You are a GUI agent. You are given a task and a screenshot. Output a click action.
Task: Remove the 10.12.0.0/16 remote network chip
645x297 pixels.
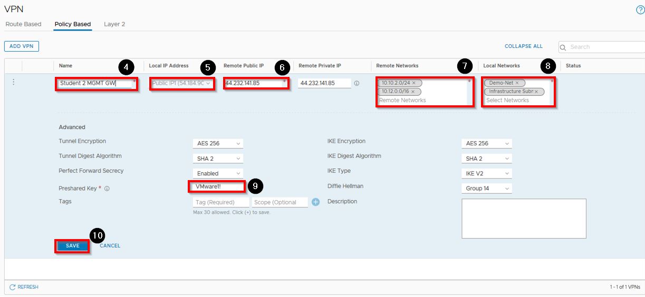click(x=413, y=92)
